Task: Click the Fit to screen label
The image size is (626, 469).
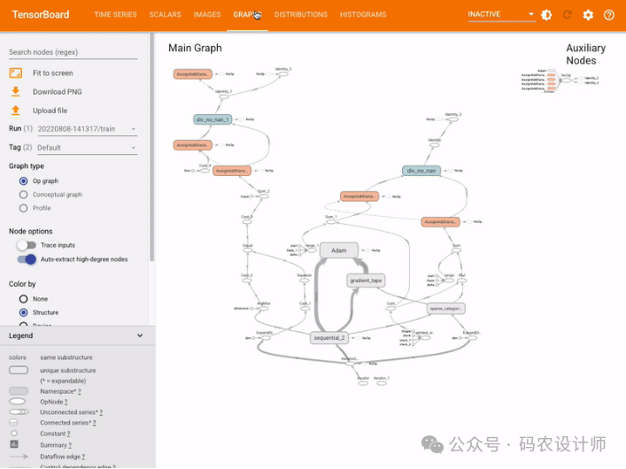Action: (53, 73)
